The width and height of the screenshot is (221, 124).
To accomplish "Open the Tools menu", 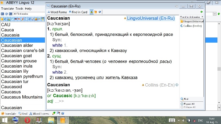I will point(19,9).
